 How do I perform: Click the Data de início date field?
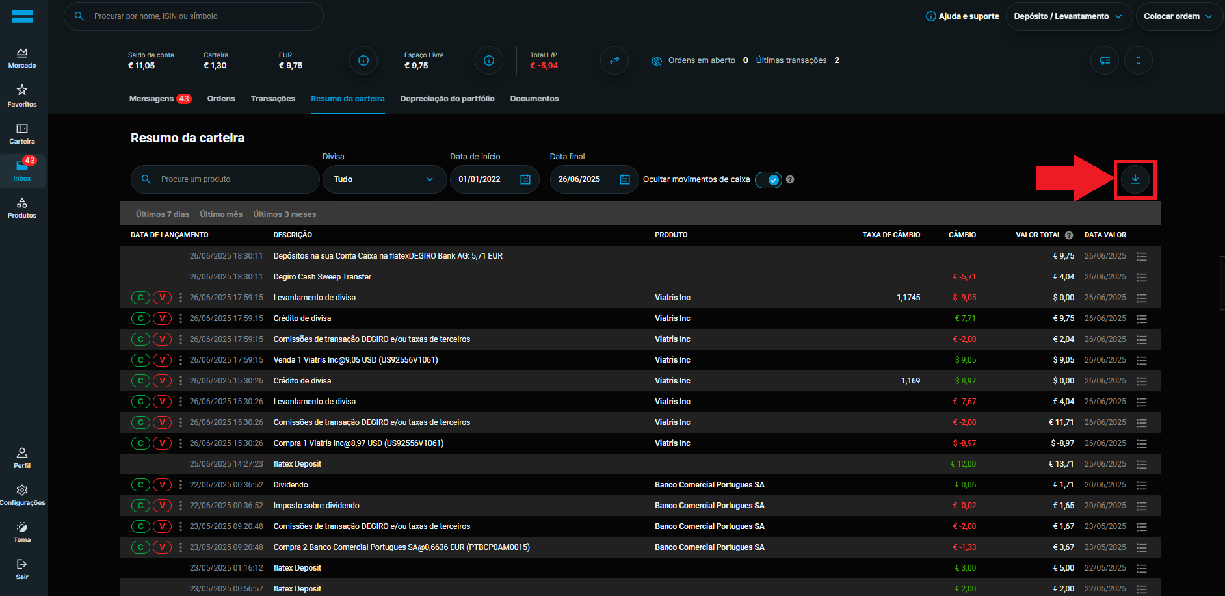tap(495, 179)
